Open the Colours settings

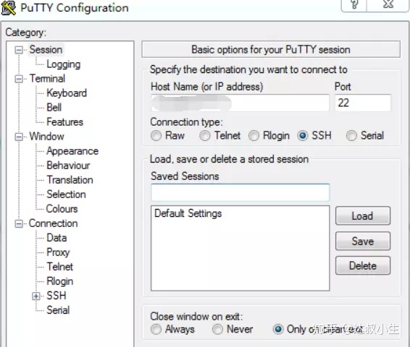coord(62,209)
